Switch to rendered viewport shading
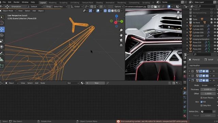218x123 pixels. click(x=119, y=11)
